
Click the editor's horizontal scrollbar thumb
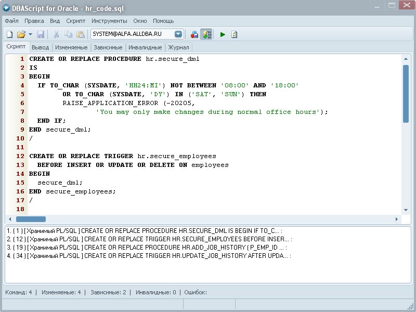[31, 219]
